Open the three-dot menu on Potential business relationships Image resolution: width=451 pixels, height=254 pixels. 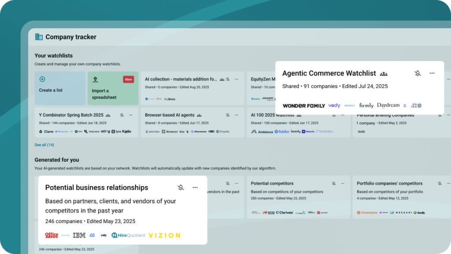click(195, 187)
